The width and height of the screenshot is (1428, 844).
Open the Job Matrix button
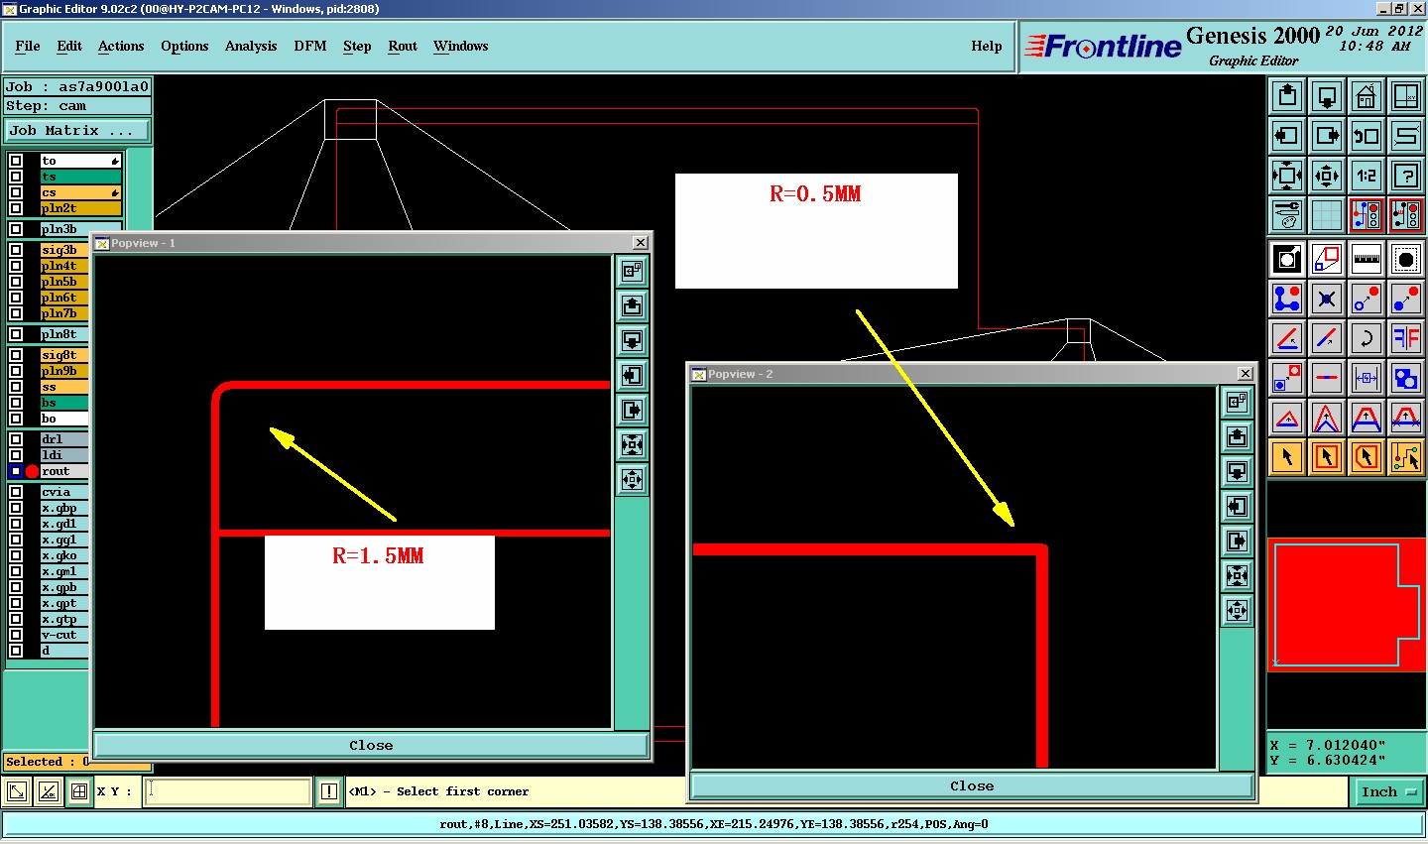(77, 131)
